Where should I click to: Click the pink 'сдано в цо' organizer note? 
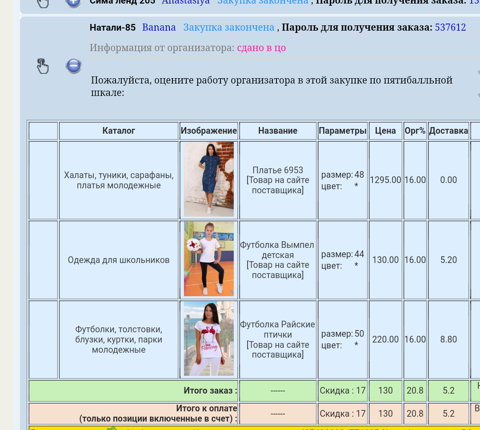[x=260, y=48]
